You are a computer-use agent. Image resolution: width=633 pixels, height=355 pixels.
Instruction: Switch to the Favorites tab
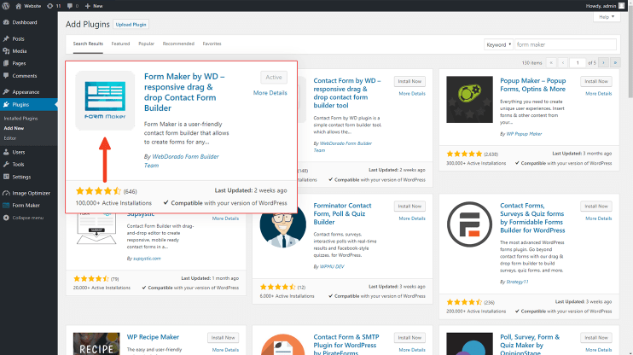(212, 44)
